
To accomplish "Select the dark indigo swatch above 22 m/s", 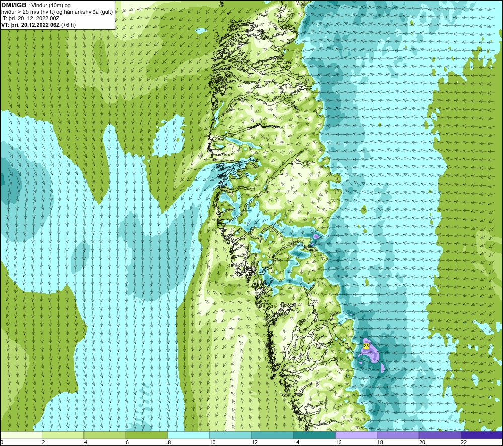I will [x=482, y=435].
